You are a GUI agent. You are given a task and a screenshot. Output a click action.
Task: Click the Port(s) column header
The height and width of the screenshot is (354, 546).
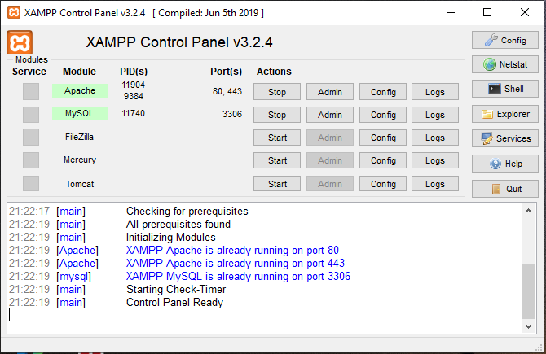click(x=226, y=72)
